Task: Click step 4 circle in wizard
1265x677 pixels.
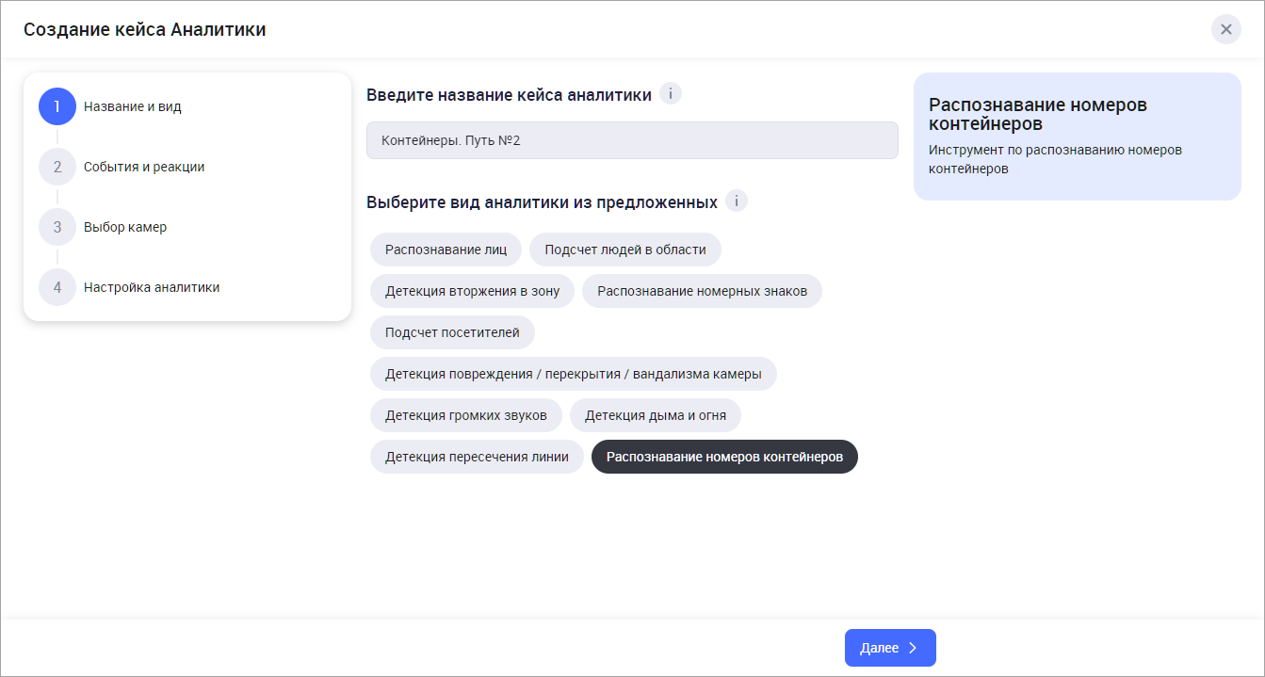Action: [57, 287]
